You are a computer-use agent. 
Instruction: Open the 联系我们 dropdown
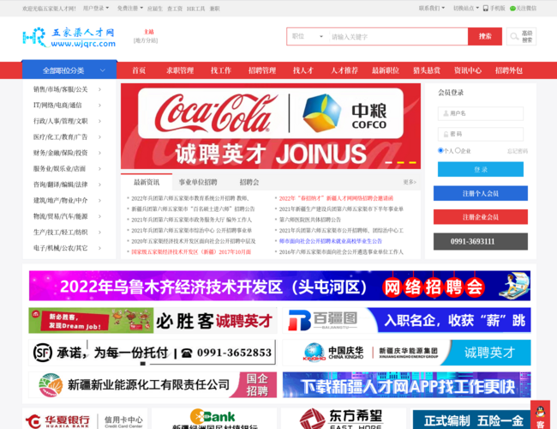(x=432, y=9)
